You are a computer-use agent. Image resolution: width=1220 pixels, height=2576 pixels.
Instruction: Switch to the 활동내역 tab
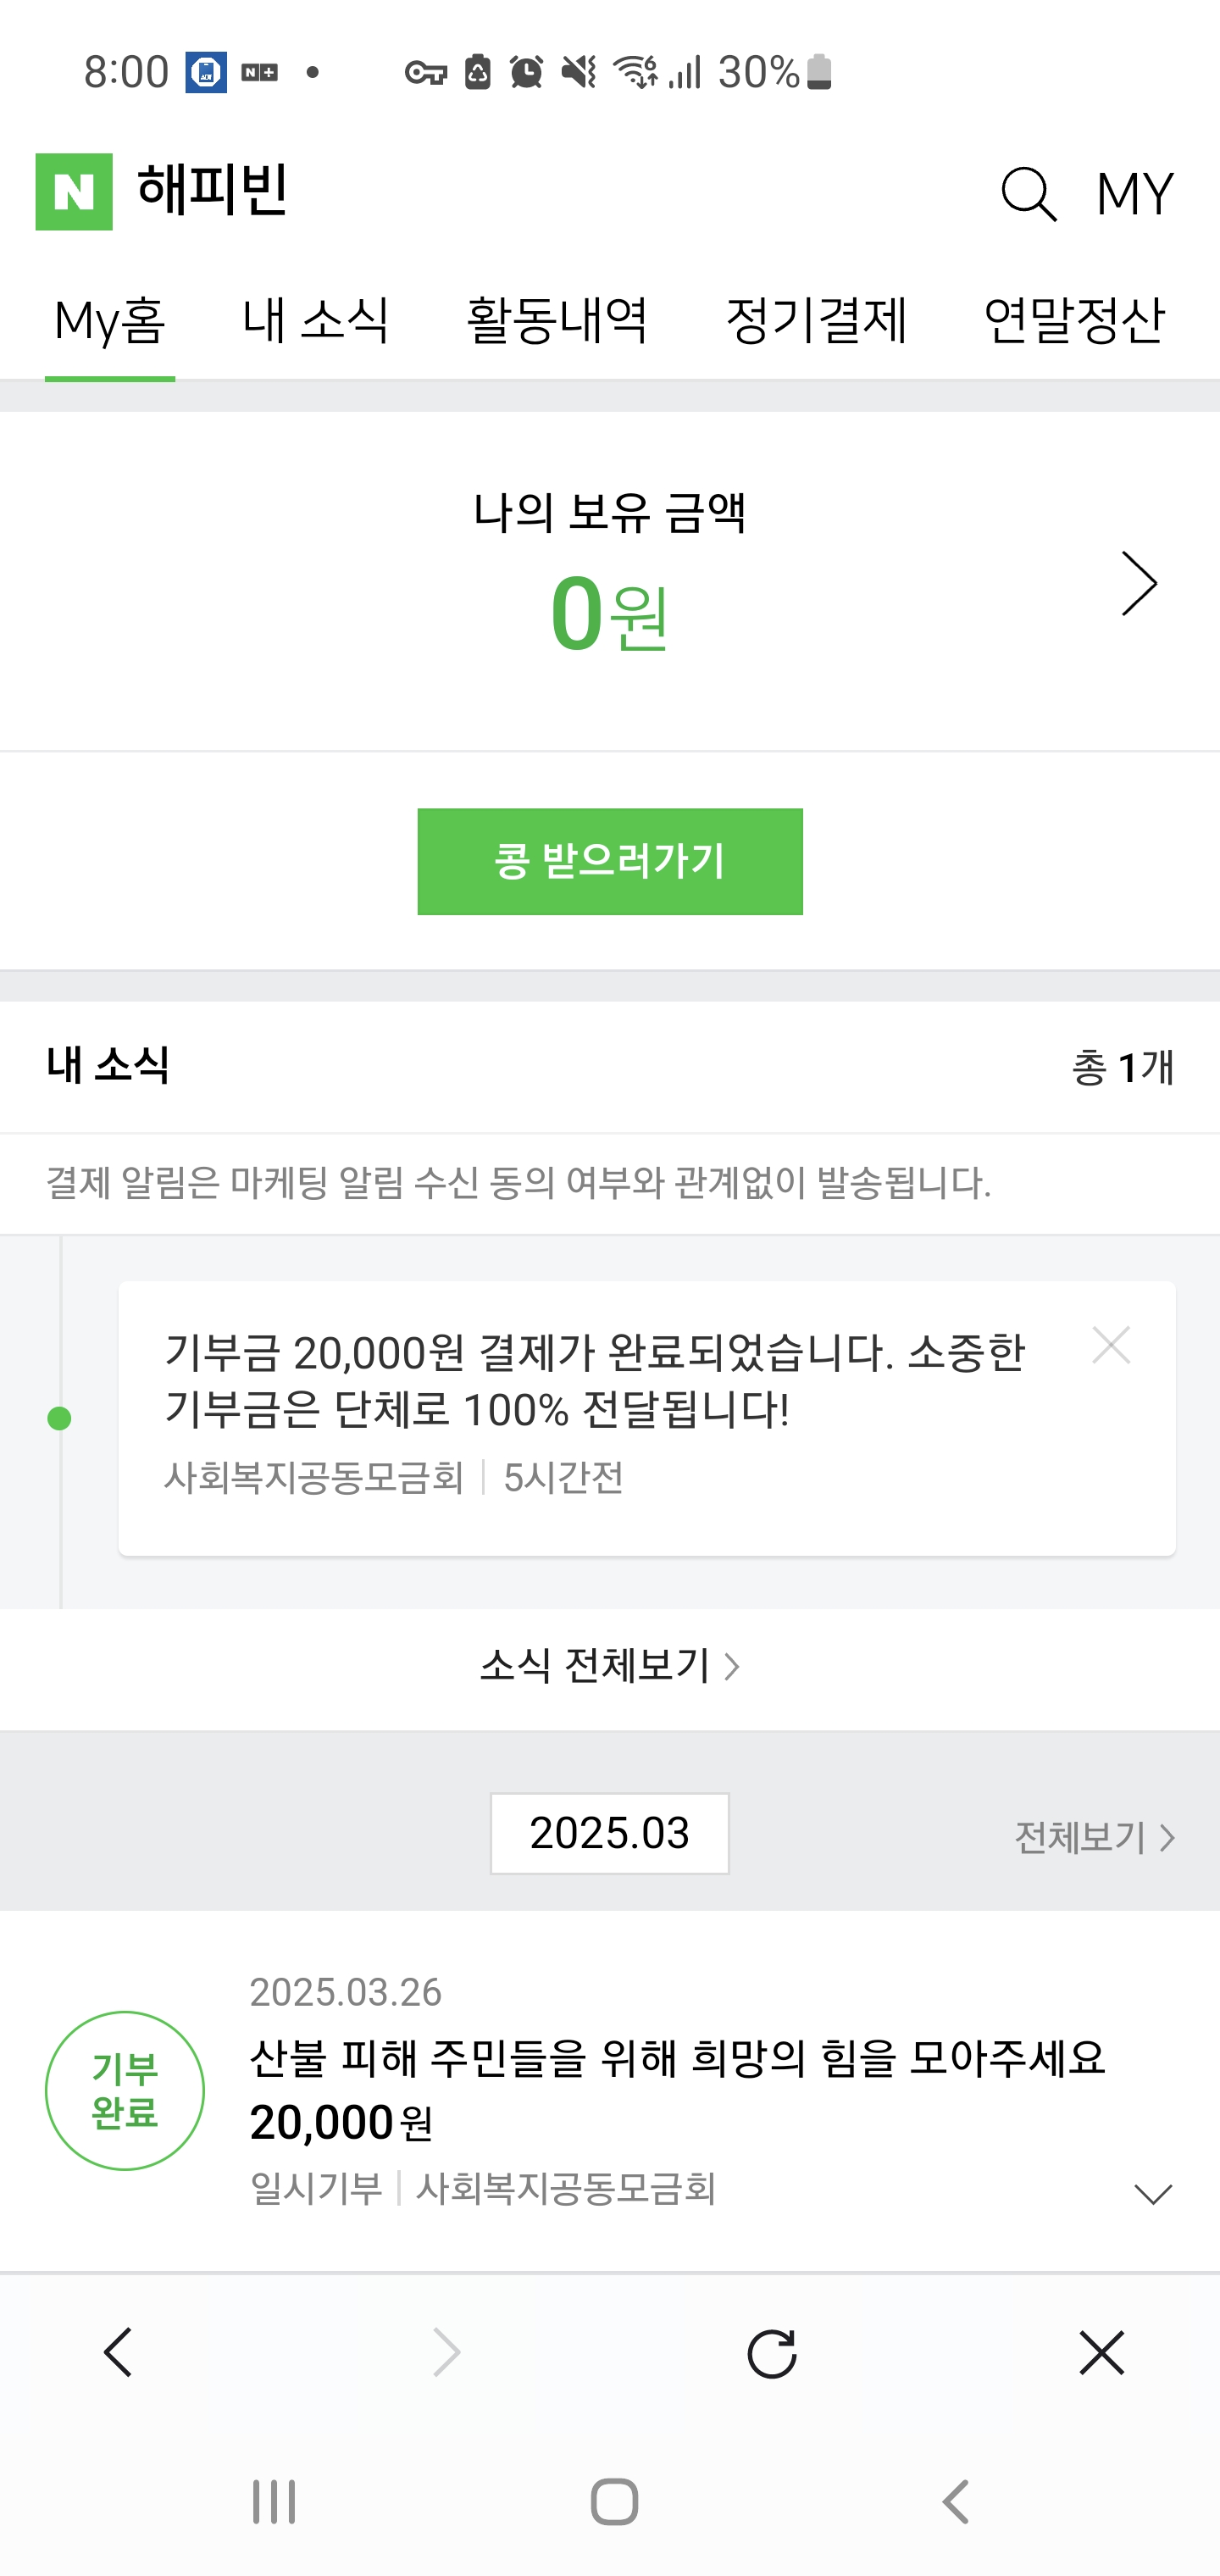(558, 321)
